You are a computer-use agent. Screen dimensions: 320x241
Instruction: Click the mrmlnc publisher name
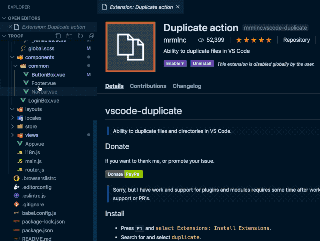175,40
